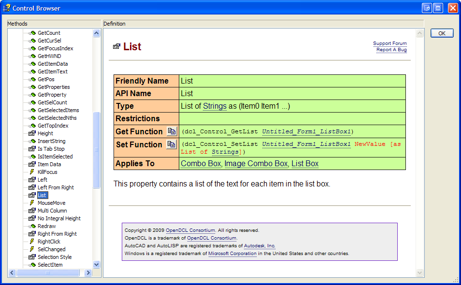Open the Strings type link

[215, 106]
